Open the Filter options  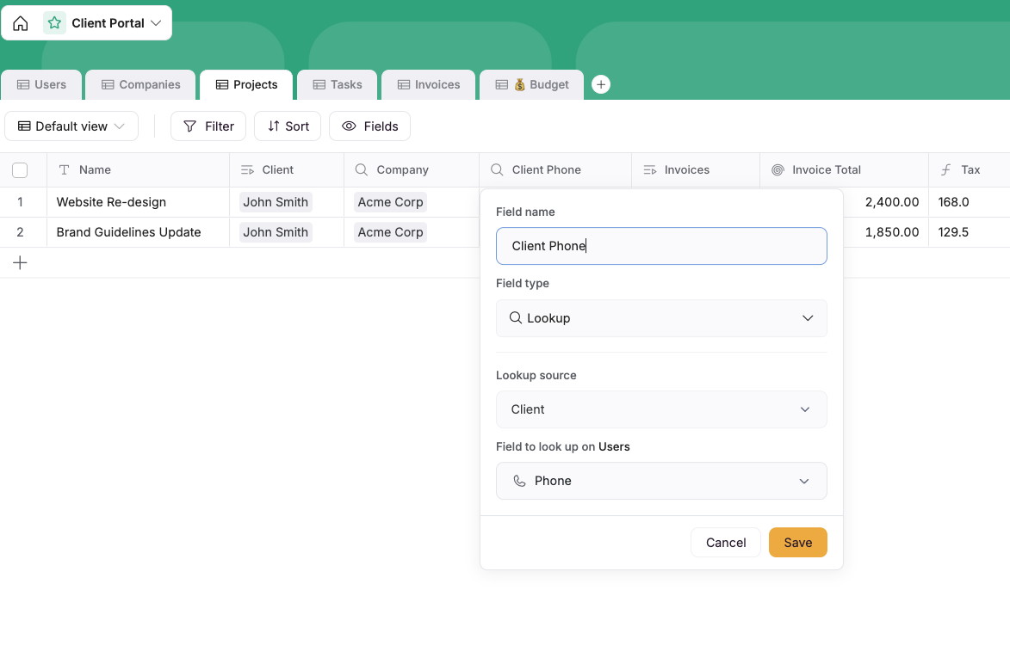click(x=208, y=126)
